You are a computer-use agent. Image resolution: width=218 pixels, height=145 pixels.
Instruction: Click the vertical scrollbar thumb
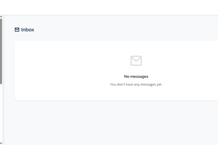tap(1, 51)
